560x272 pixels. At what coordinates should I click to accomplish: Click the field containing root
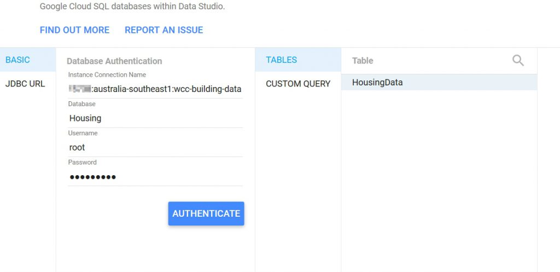click(155, 147)
